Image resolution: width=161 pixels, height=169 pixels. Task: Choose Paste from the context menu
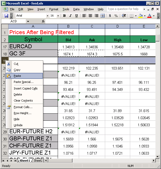24,76
